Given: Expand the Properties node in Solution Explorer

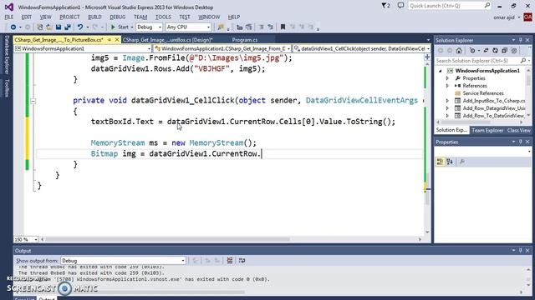Looking at the screenshot, I should (447, 78).
